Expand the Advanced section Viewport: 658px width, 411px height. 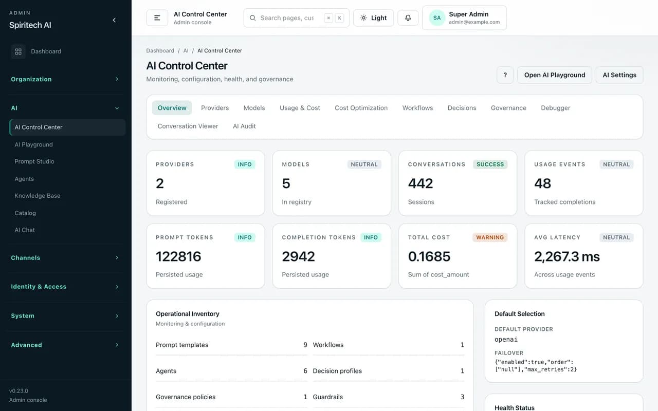(x=66, y=345)
